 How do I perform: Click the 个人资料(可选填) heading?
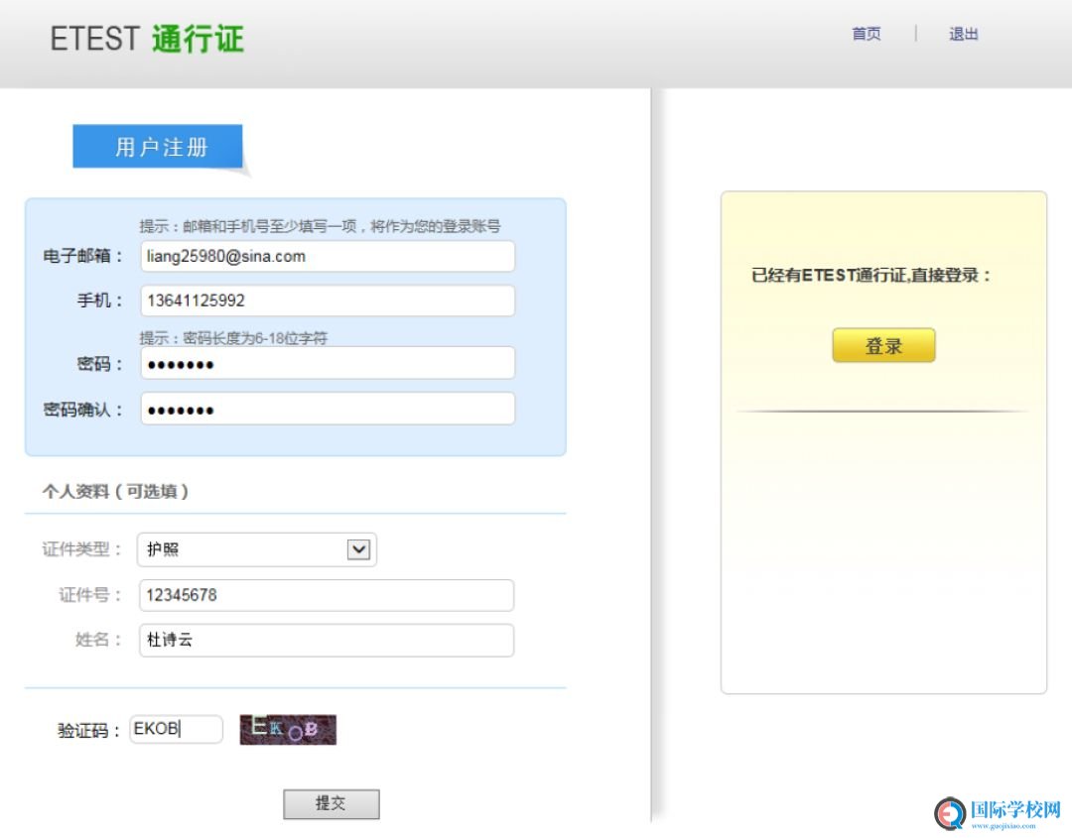115,492
